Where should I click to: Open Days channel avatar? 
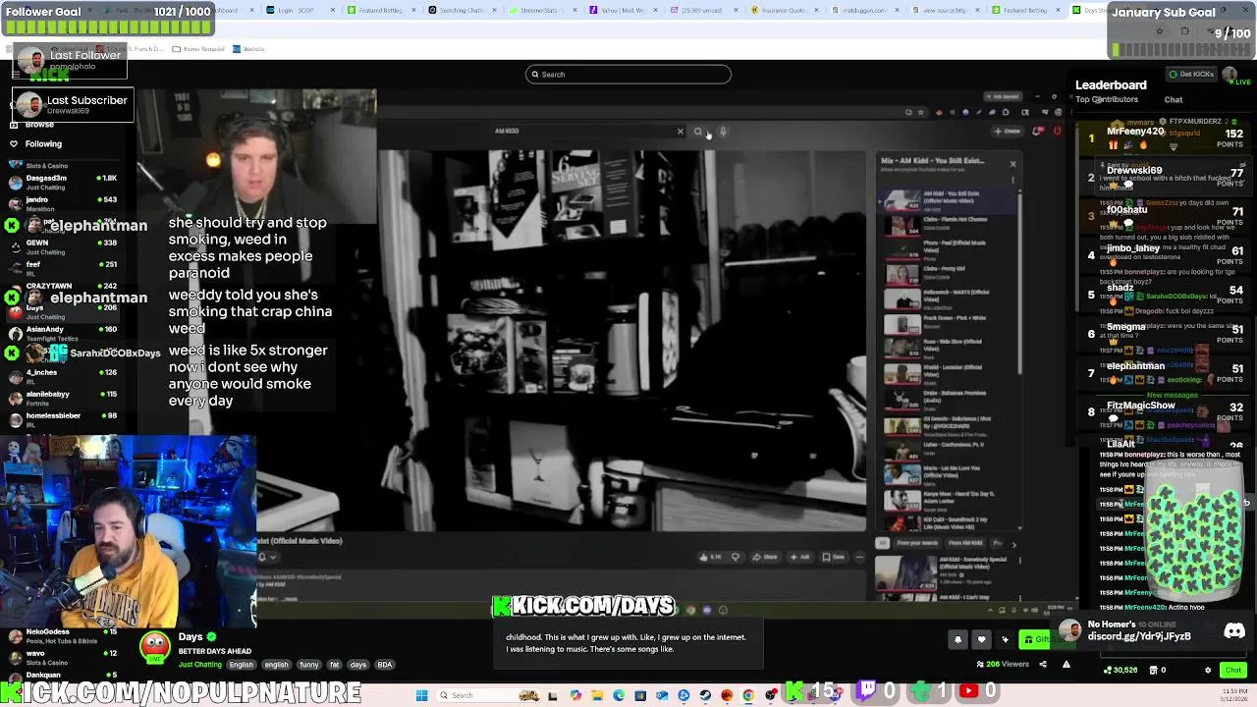click(x=154, y=647)
